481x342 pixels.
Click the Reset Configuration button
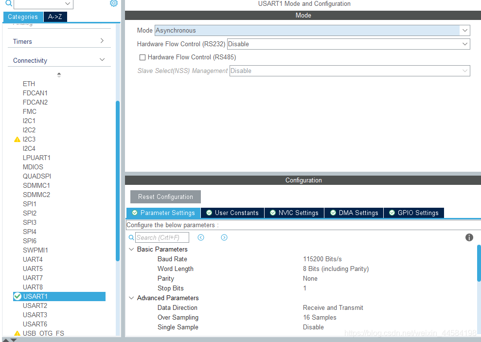pyautogui.click(x=166, y=197)
